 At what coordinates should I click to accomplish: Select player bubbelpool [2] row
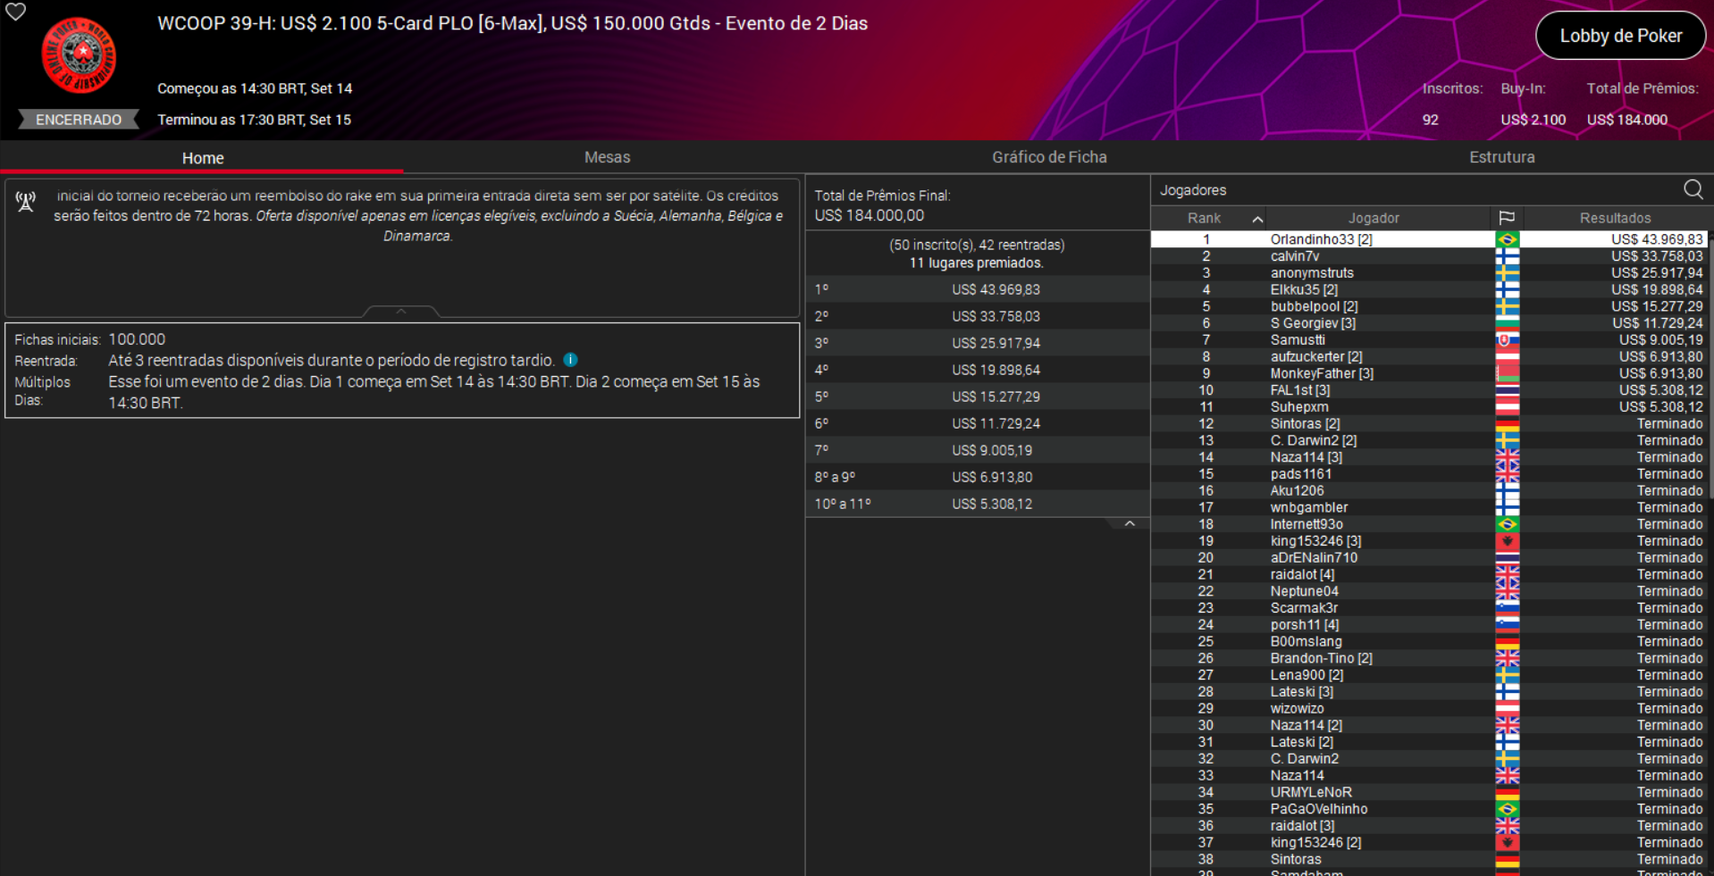click(x=1429, y=306)
